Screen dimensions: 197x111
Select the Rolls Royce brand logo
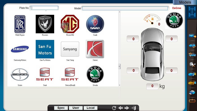click(x=20, y=24)
